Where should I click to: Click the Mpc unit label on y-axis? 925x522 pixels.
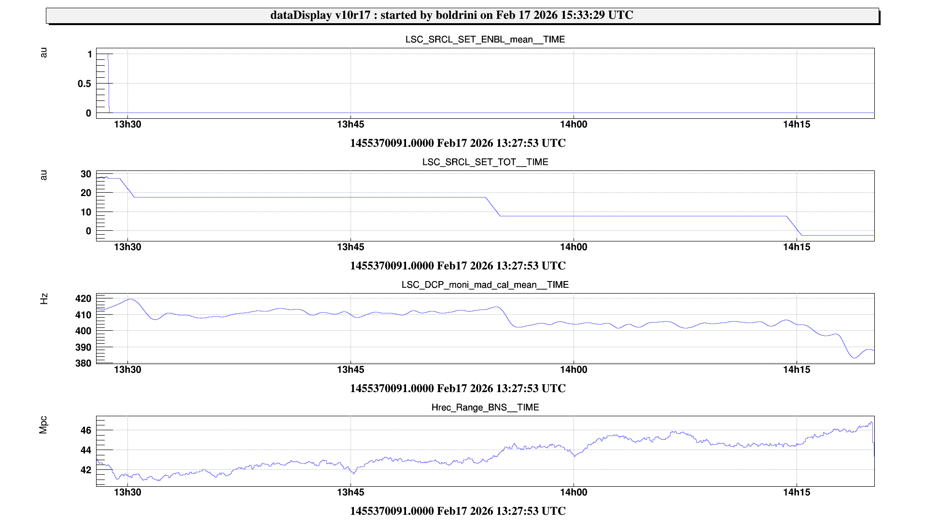pyautogui.click(x=43, y=425)
